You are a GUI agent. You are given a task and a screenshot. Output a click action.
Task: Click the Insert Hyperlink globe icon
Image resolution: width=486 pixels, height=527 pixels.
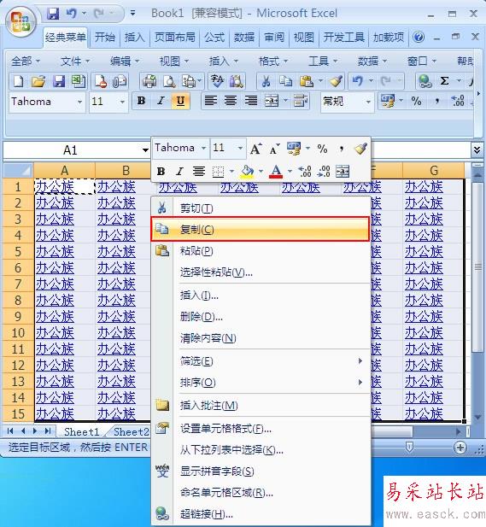click(425, 81)
